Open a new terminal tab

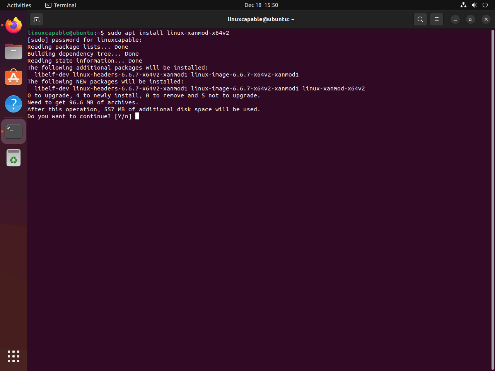click(x=36, y=19)
